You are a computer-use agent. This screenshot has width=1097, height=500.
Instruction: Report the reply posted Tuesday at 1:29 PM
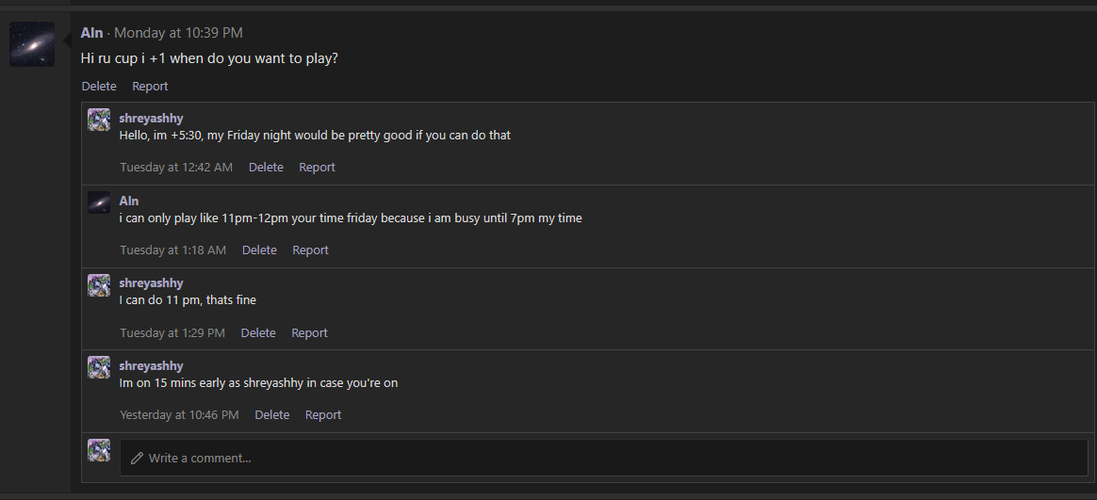309,333
